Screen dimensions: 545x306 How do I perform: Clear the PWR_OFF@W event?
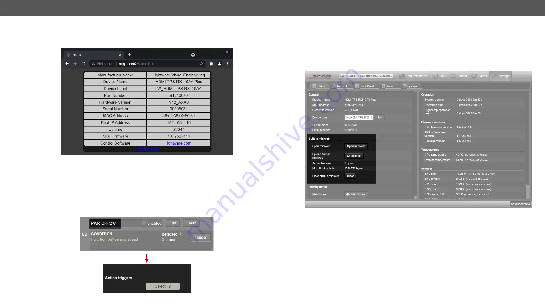tap(191, 223)
